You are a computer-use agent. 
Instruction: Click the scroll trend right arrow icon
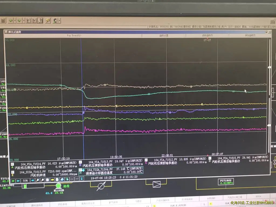click(33, 180)
